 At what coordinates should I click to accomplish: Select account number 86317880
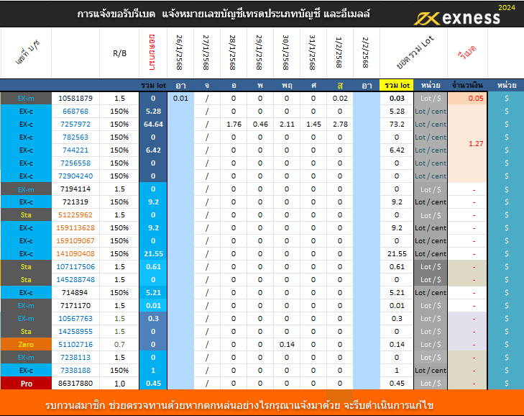click(x=75, y=383)
